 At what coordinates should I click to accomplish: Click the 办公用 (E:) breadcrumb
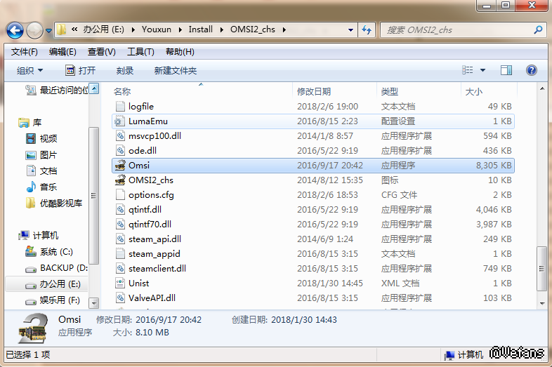pyautogui.click(x=103, y=29)
